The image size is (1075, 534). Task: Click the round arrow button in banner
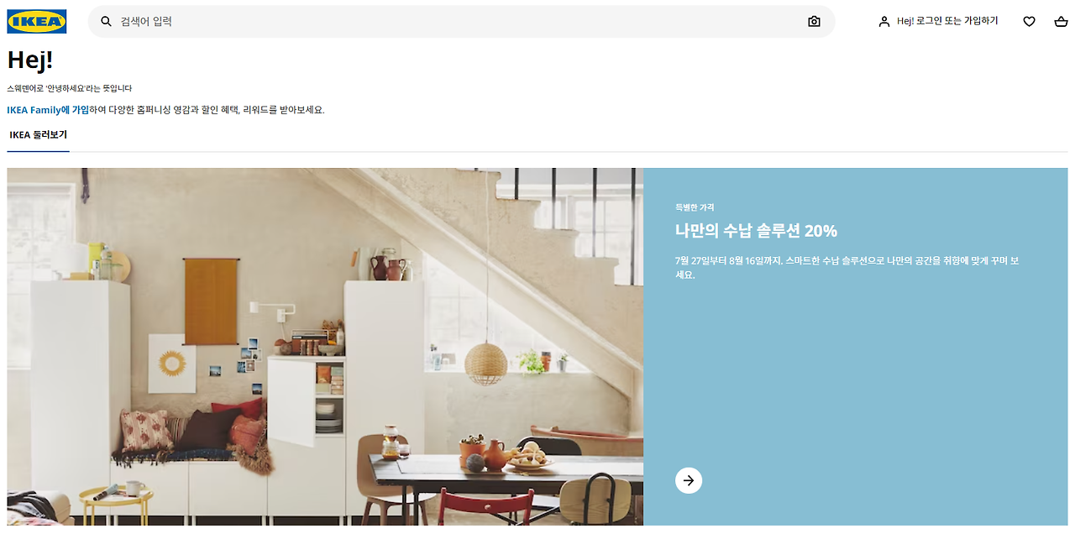coord(689,480)
